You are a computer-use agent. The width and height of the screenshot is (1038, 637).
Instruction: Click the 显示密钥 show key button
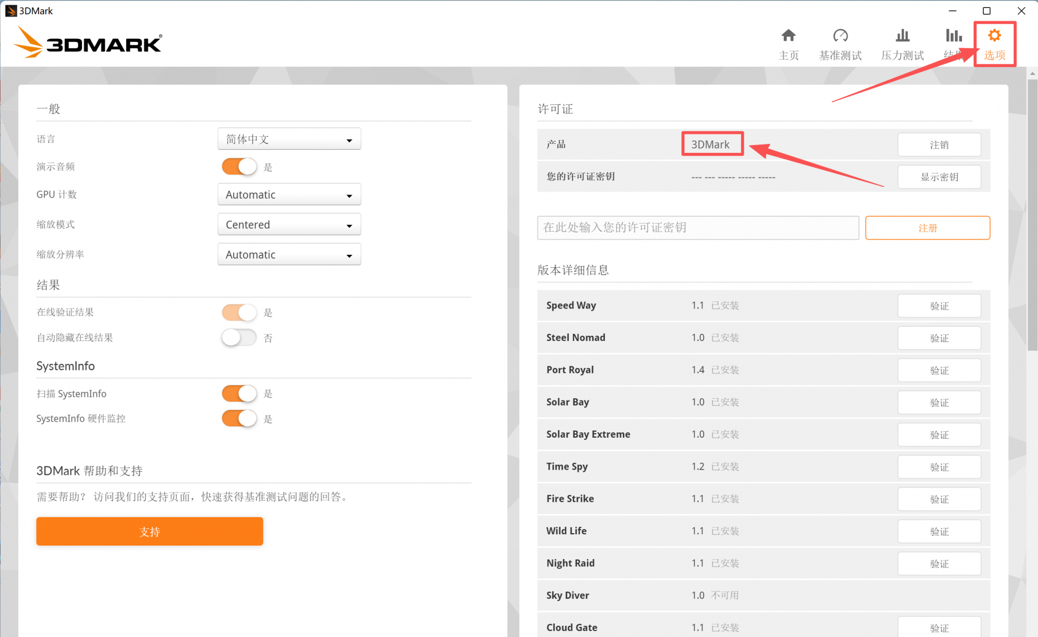pos(939,177)
